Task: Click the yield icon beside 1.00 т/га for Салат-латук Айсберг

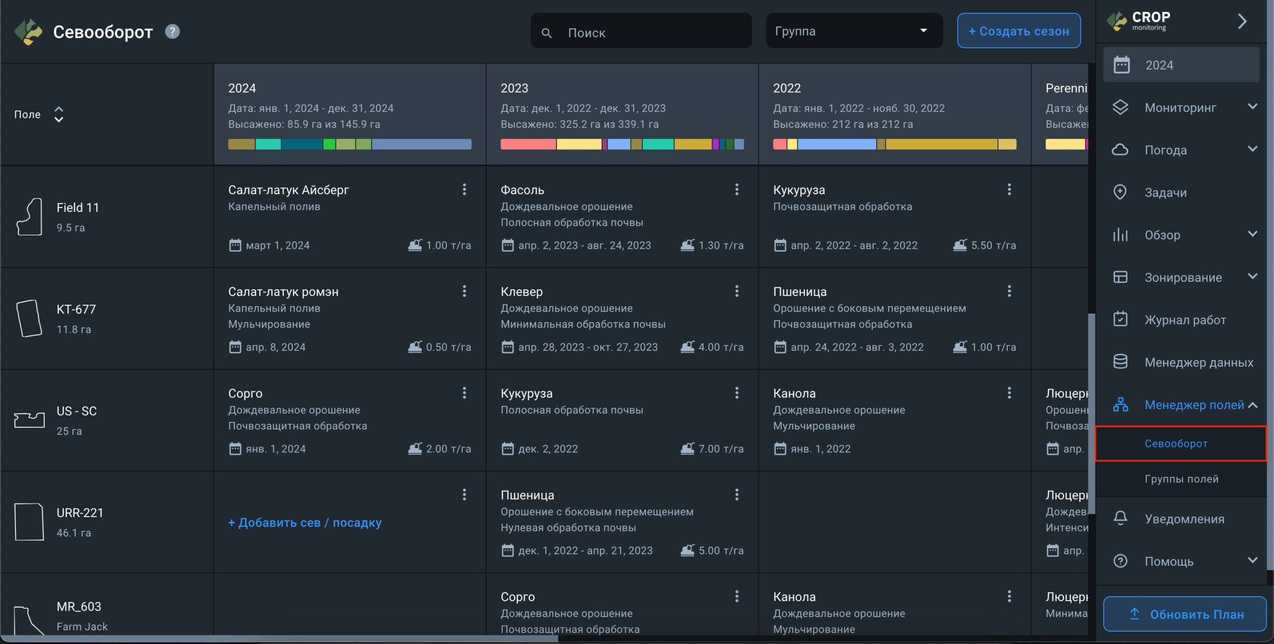Action: 415,245
